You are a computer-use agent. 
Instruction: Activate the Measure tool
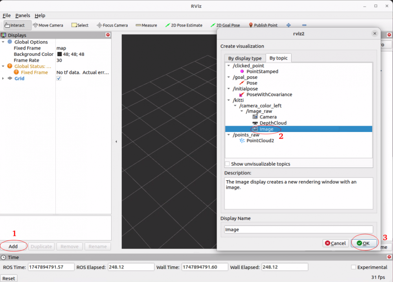pos(146,25)
